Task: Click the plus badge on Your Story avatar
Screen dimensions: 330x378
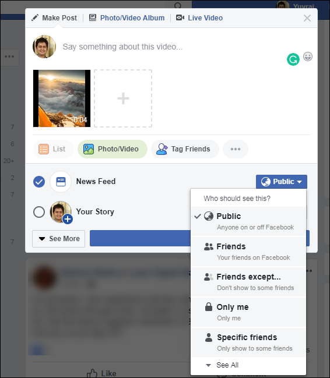Action: (68, 219)
